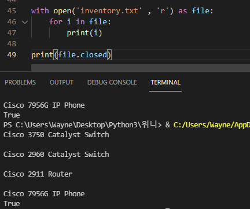Click the bottom 'True' output in terminal
Image resolution: width=250 pixels, height=209 pixels.
[12, 204]
